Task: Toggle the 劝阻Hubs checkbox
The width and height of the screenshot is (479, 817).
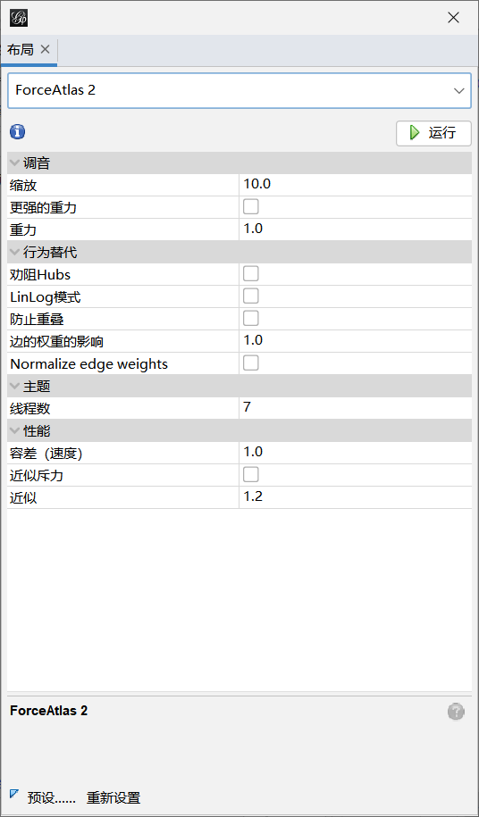Action: [251, 273]
